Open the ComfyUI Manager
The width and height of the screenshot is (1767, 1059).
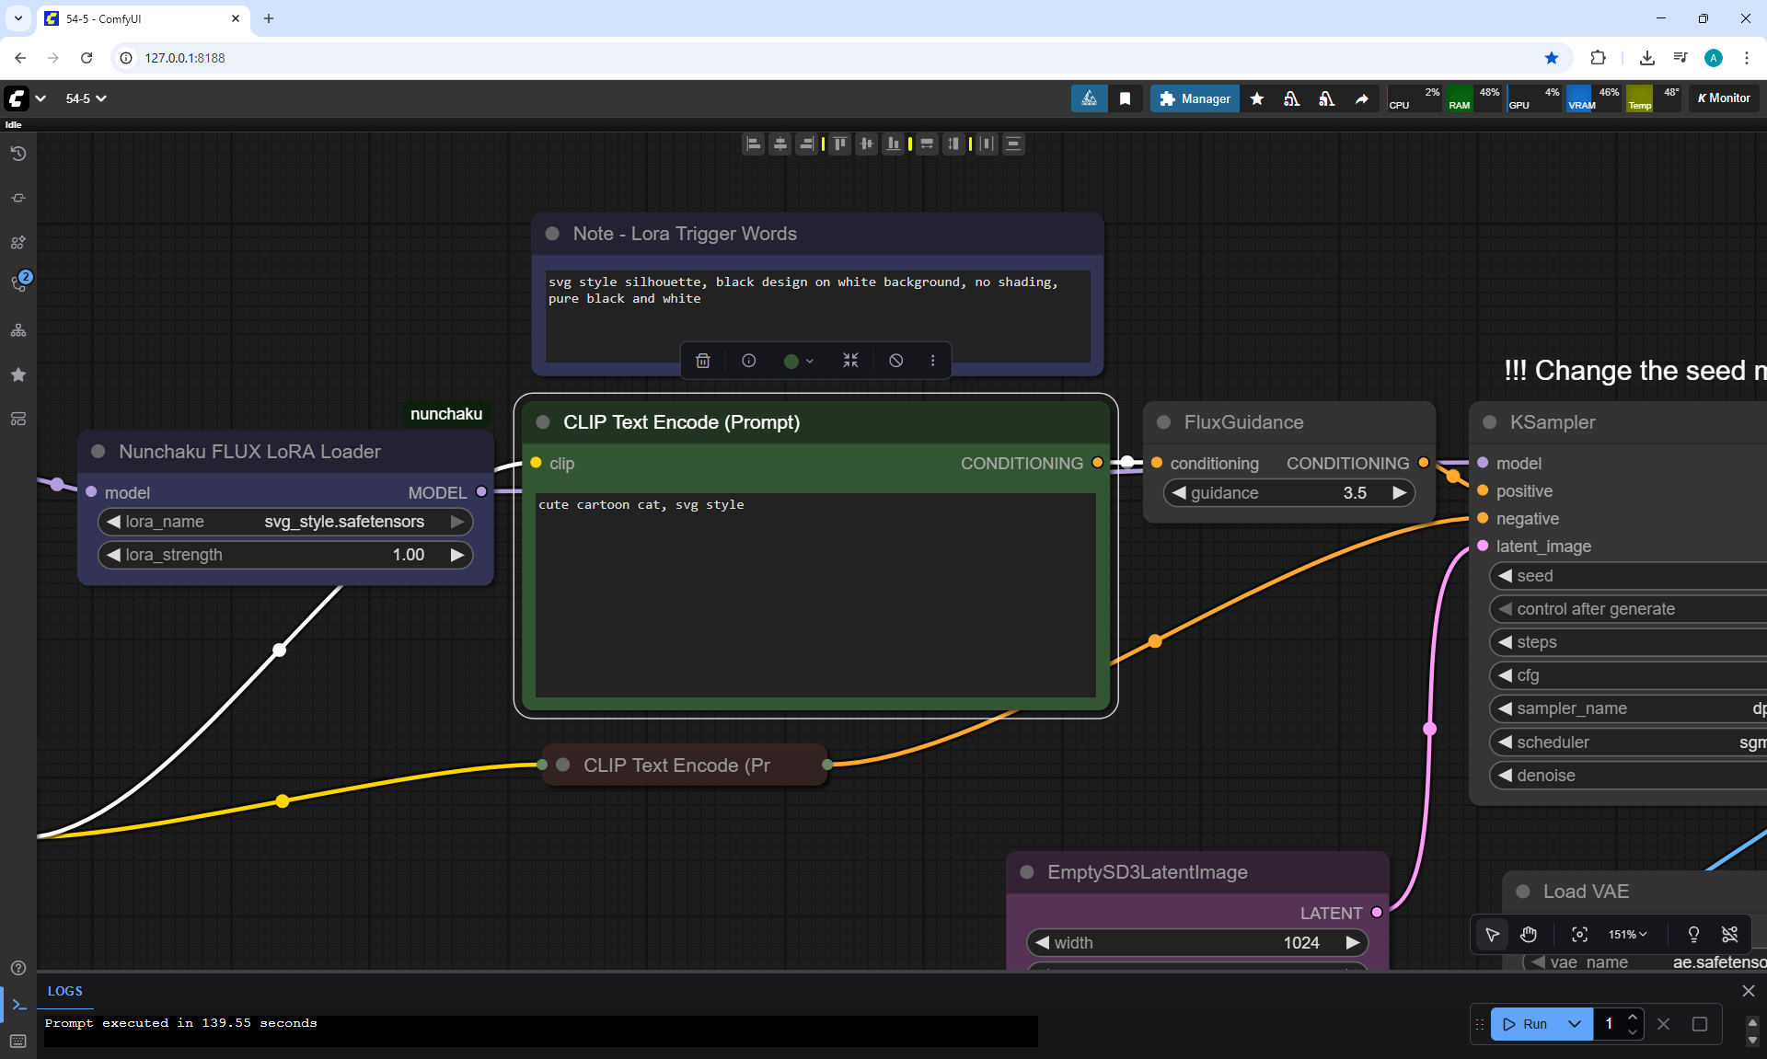point(1195,98)
